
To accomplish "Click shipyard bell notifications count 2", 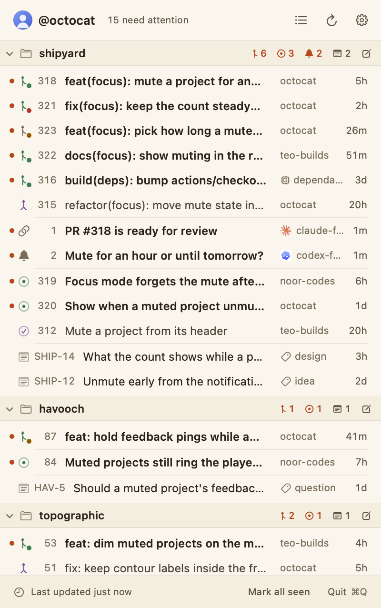I will tap(313, 53).
